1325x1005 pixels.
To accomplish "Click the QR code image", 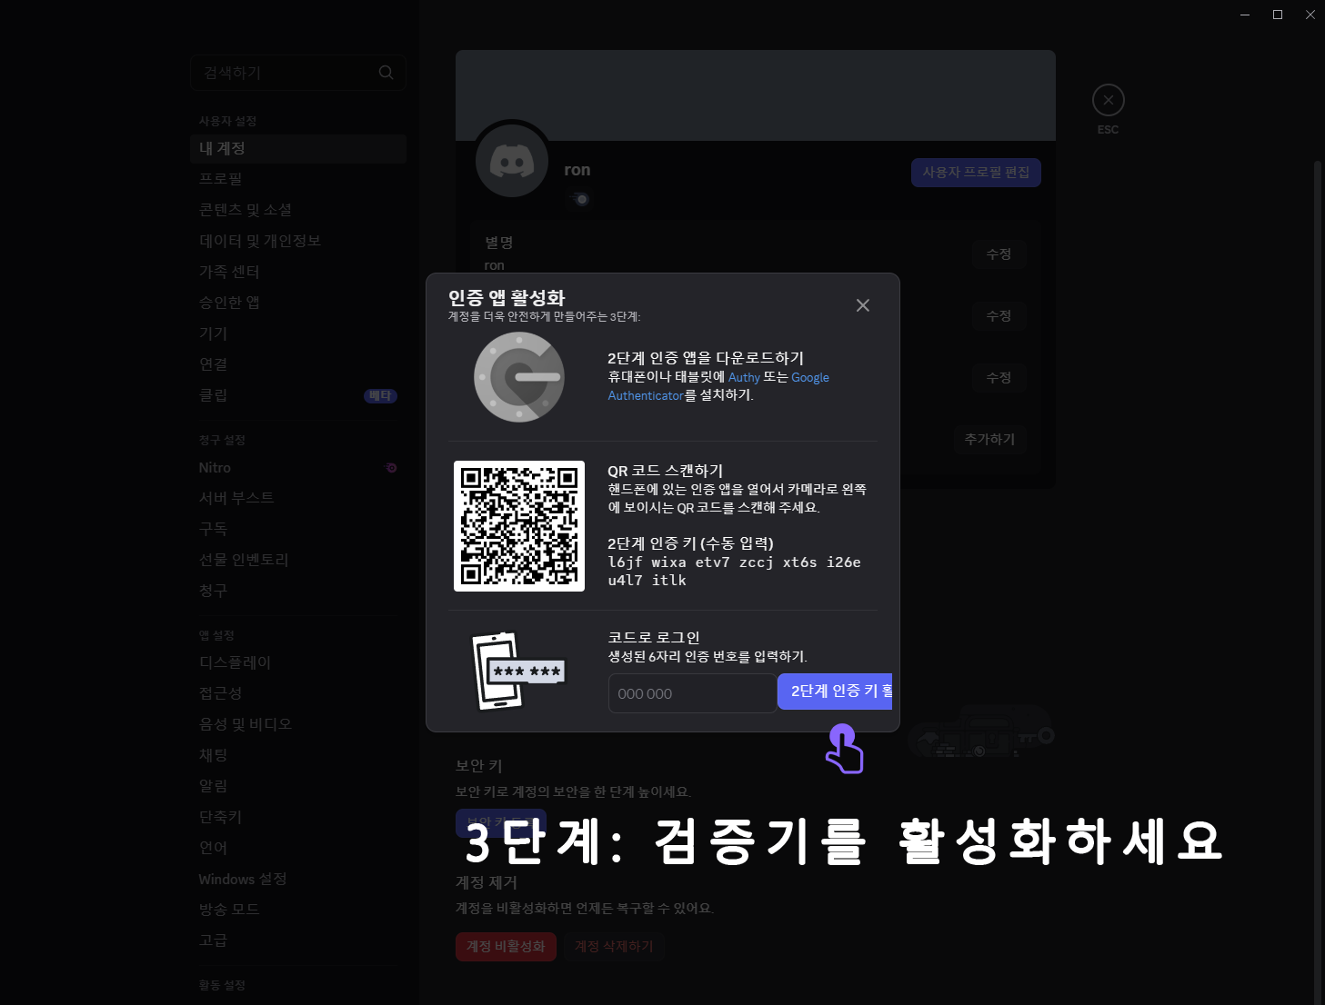I will 519,526.
